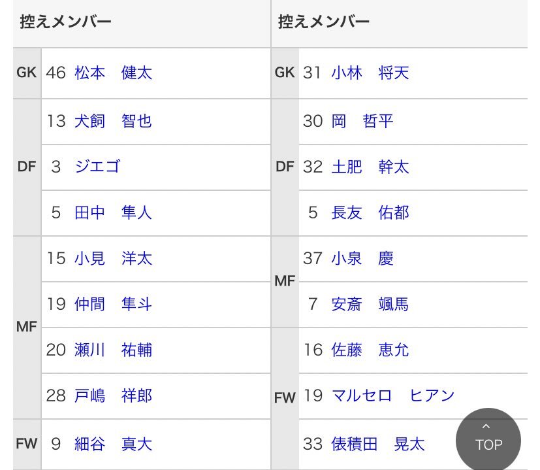Open player link 小林 将天

pos(370,73)
